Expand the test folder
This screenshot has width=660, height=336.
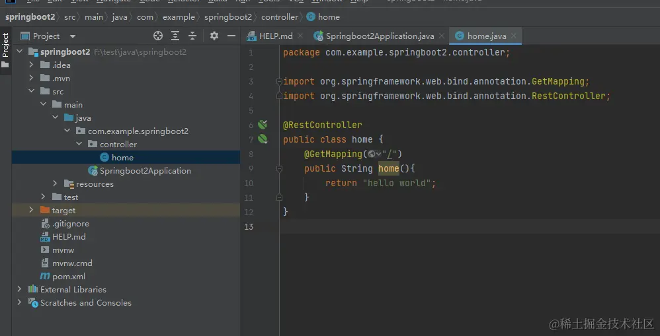(x=44, y=197)
